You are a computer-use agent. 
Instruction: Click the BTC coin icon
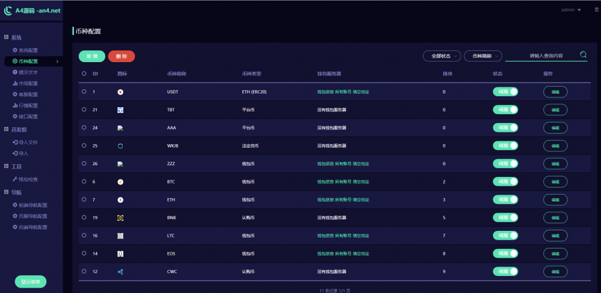120,182
